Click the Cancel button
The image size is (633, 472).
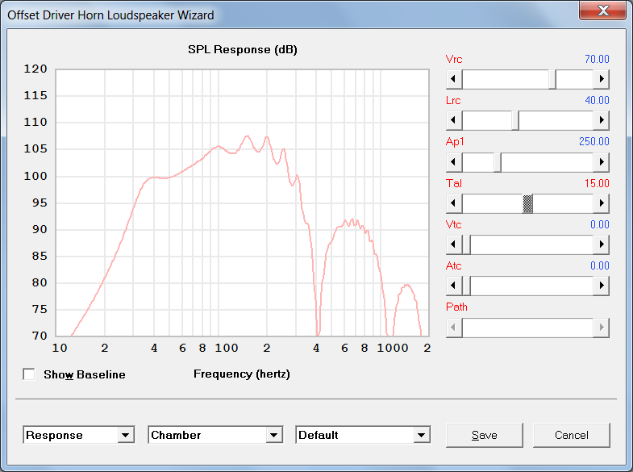coord(571,435)
